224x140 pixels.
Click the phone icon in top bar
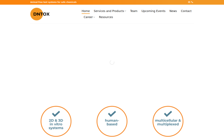(192, 2)
